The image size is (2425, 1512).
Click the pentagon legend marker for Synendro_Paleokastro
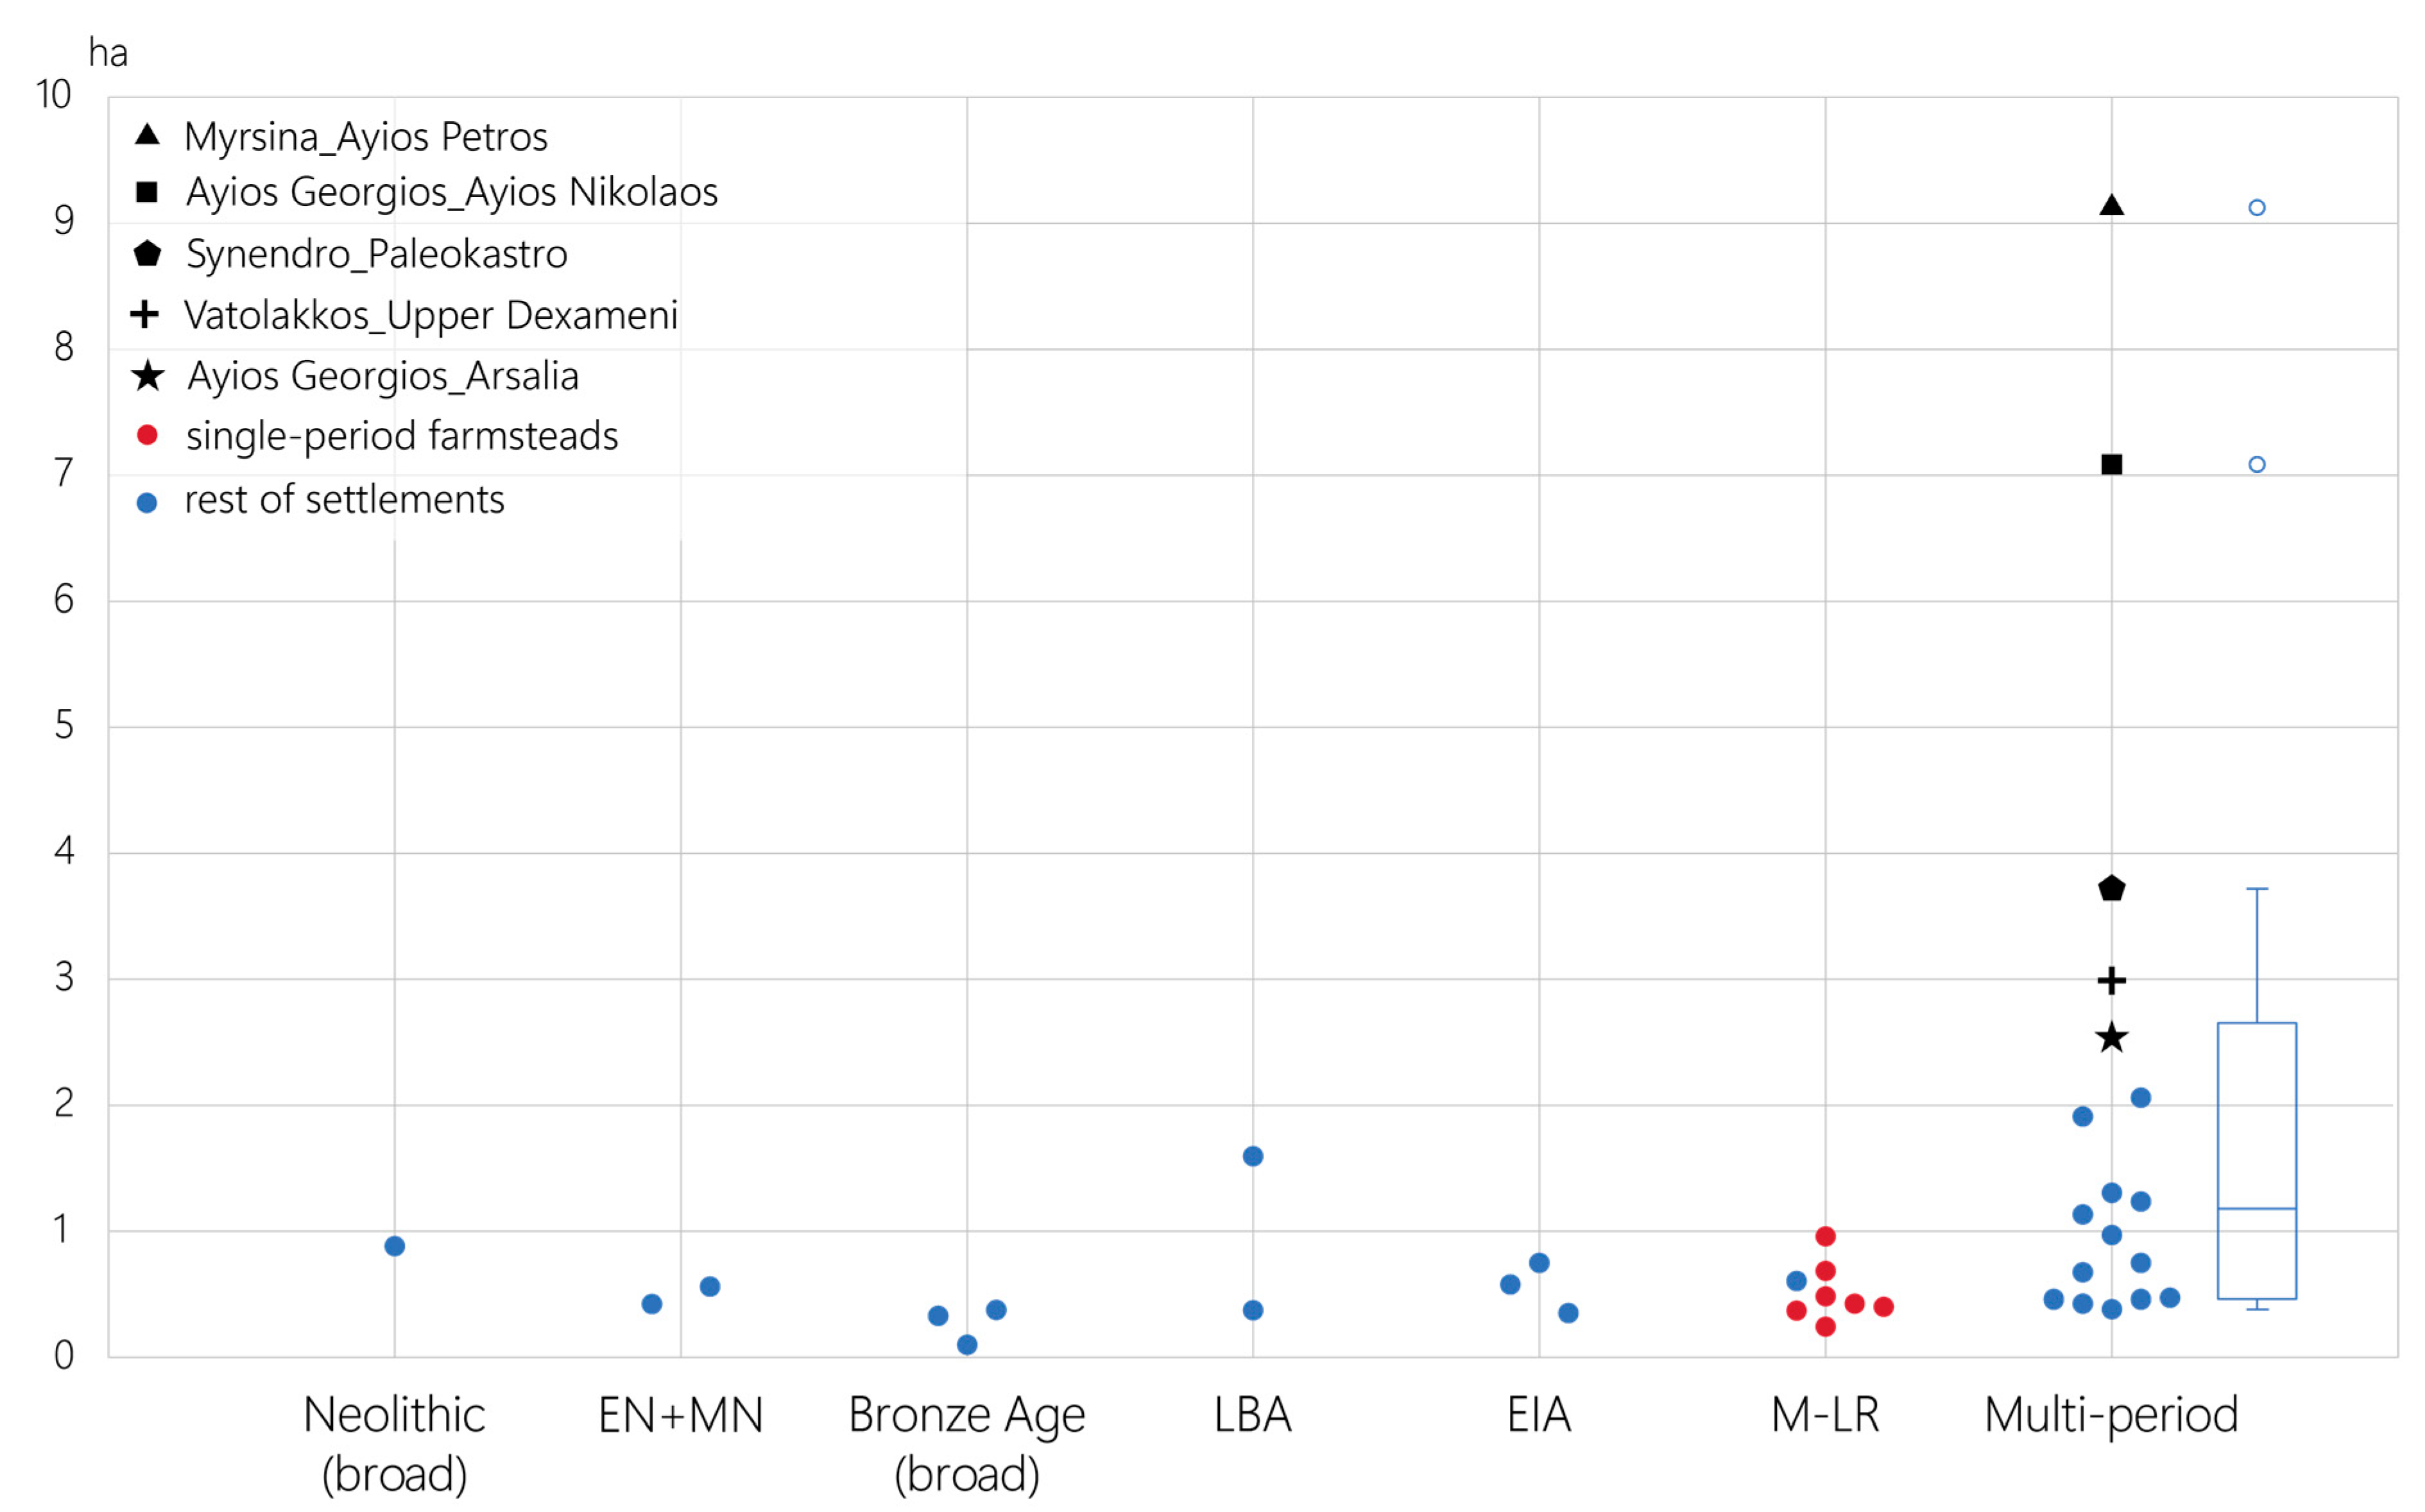(147, 253)
